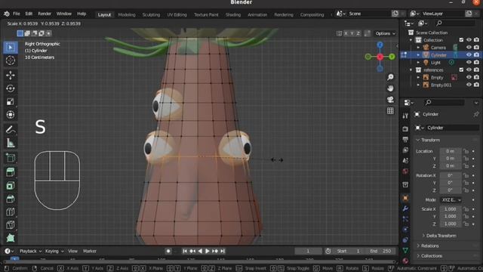Open the Edit menu
The width and height of the screenshot is (483, 272).
[x=29, y=14]
